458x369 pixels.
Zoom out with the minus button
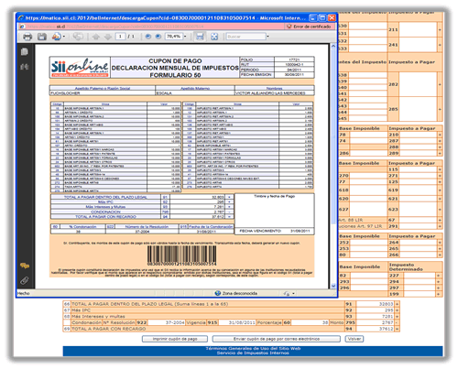pos(148,37)
